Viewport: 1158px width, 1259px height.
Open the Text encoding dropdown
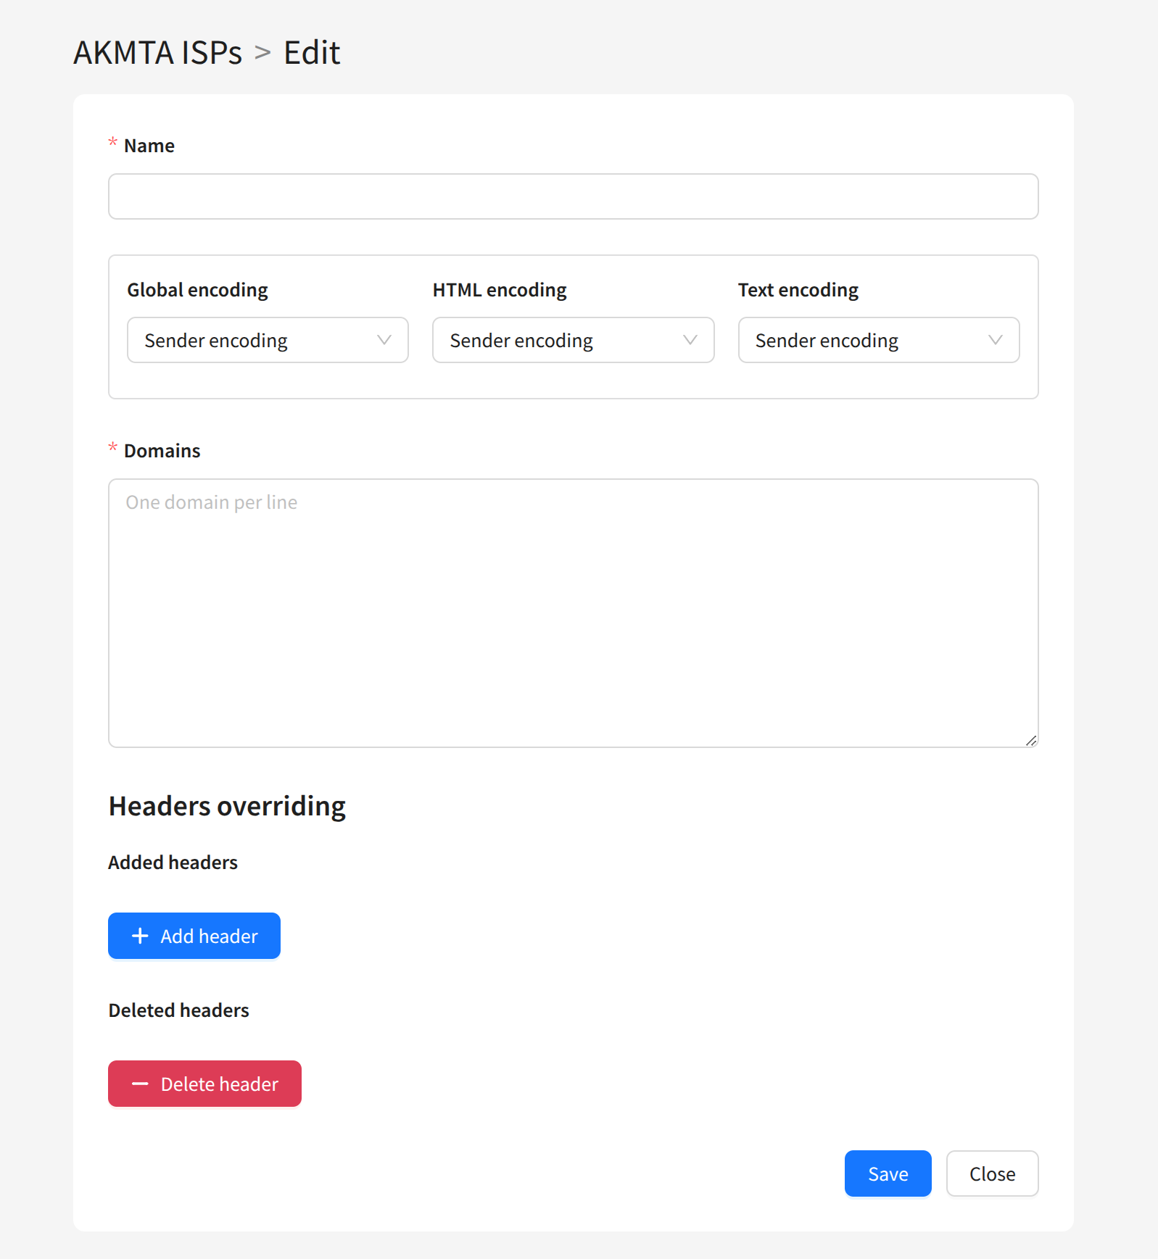(x=877, y=340)
